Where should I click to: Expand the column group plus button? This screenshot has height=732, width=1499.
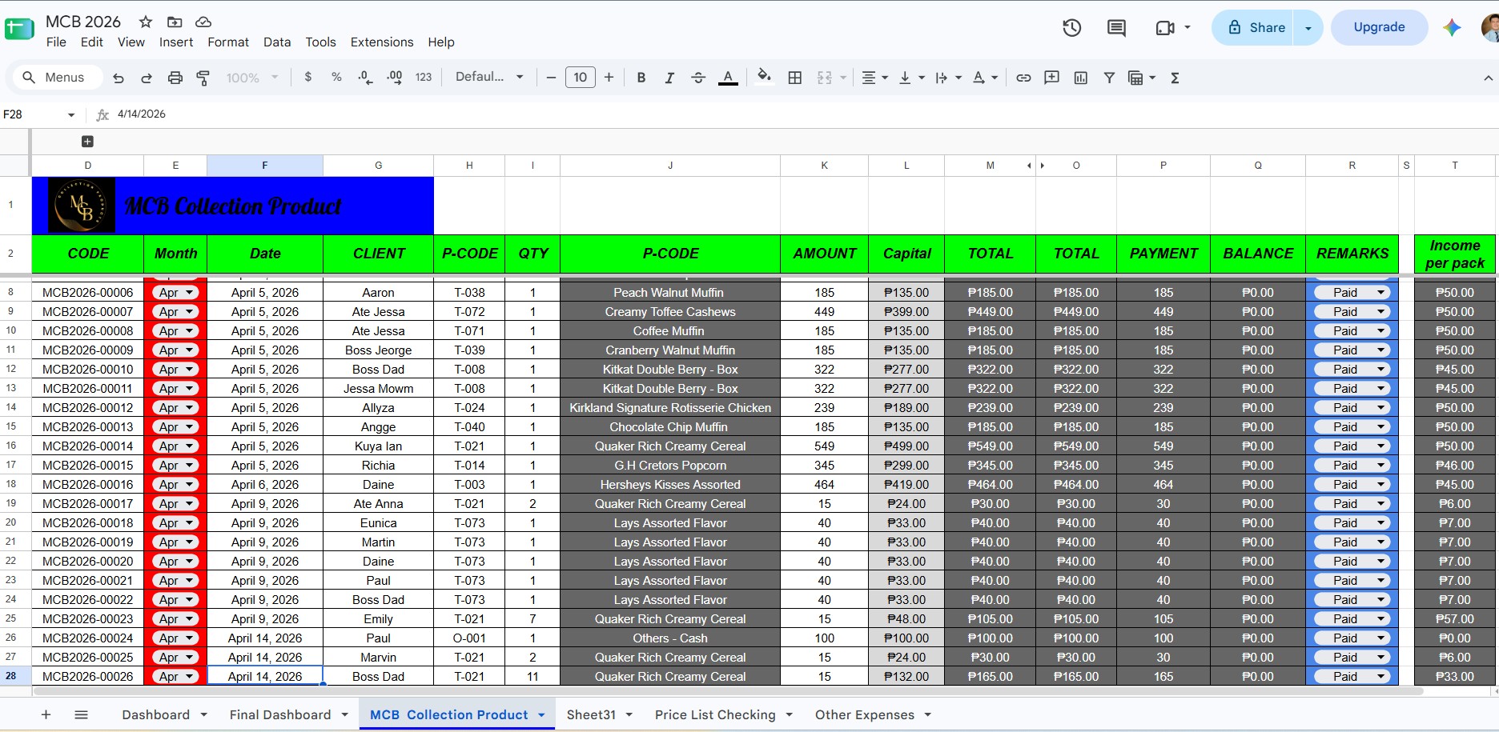click(87, 142)
